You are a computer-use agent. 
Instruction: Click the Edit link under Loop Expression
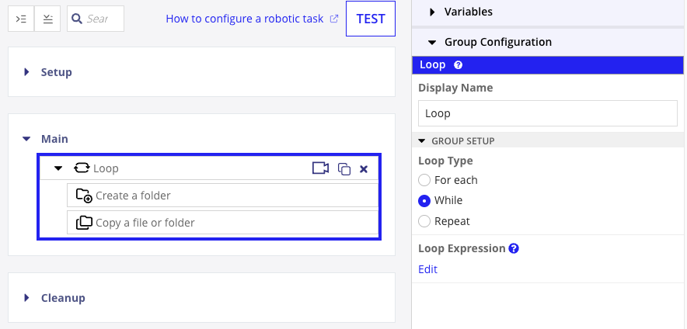(x=427, y=269)
